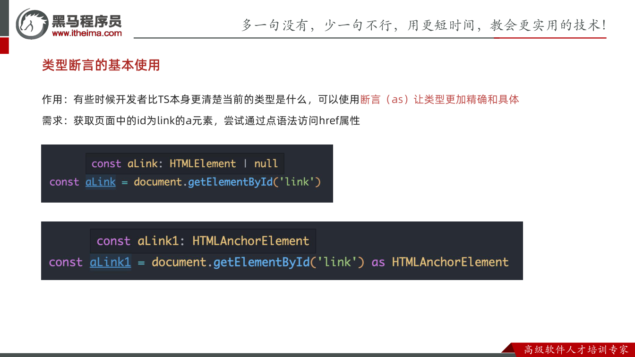Viewport: 635px width, 357px height.
Task: Click the tooltip 'const aLink1: HTMLAnchorElement'
Action: (203, 241)
